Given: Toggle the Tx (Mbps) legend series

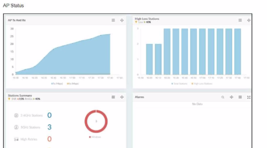Looking at the screenshot, I should pyautogui.click(x=57, y=84).
